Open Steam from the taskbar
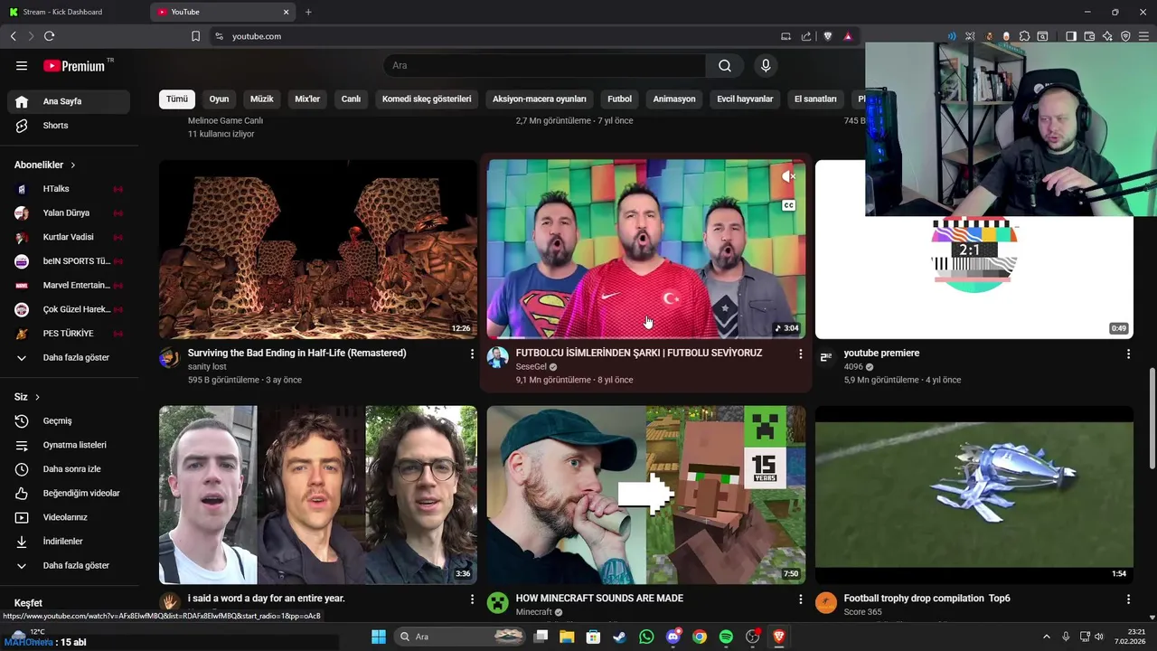Image resolution: width=1157 pixels, height=651 pixels. (x=620, y=637)
